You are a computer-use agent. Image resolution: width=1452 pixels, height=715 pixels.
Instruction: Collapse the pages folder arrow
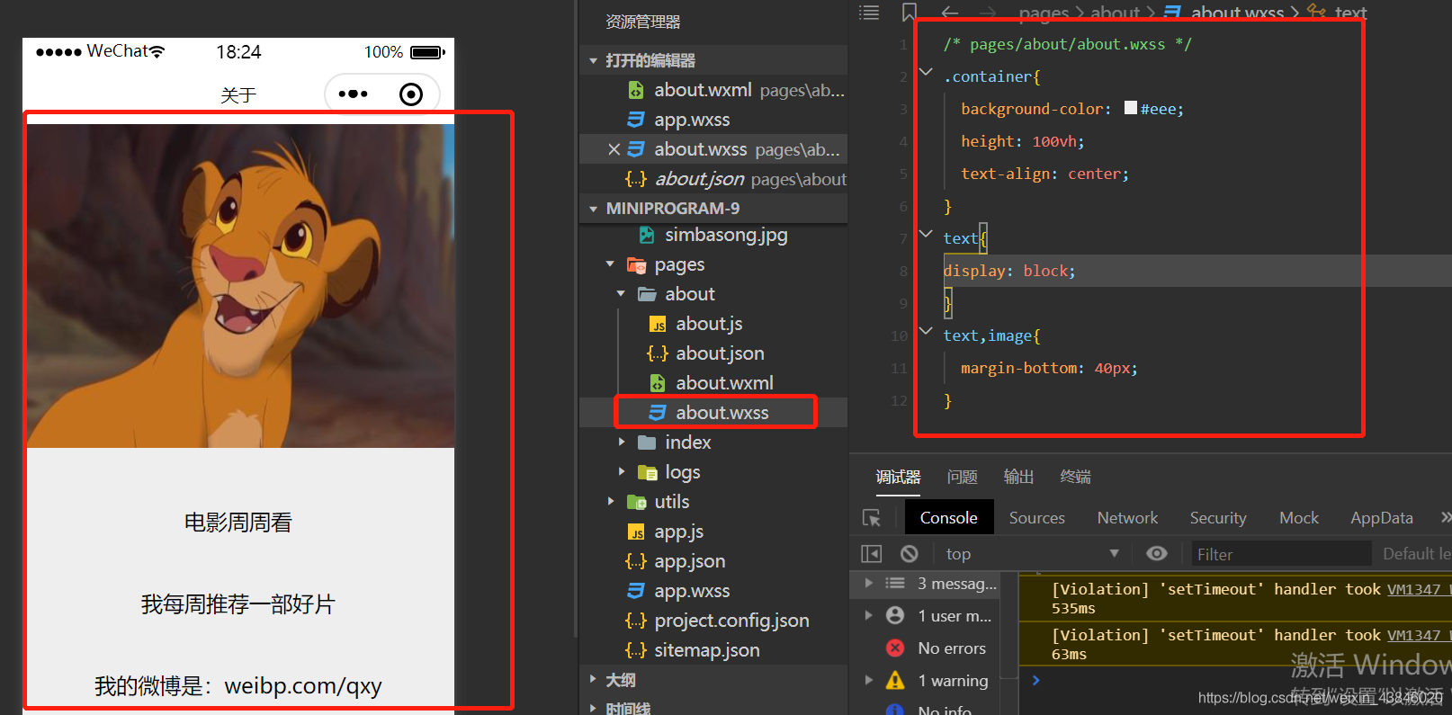(610, 264)
